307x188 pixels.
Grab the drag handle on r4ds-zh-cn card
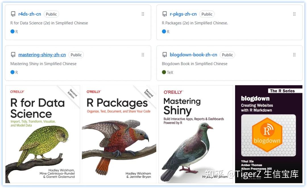tap(143, 14)
